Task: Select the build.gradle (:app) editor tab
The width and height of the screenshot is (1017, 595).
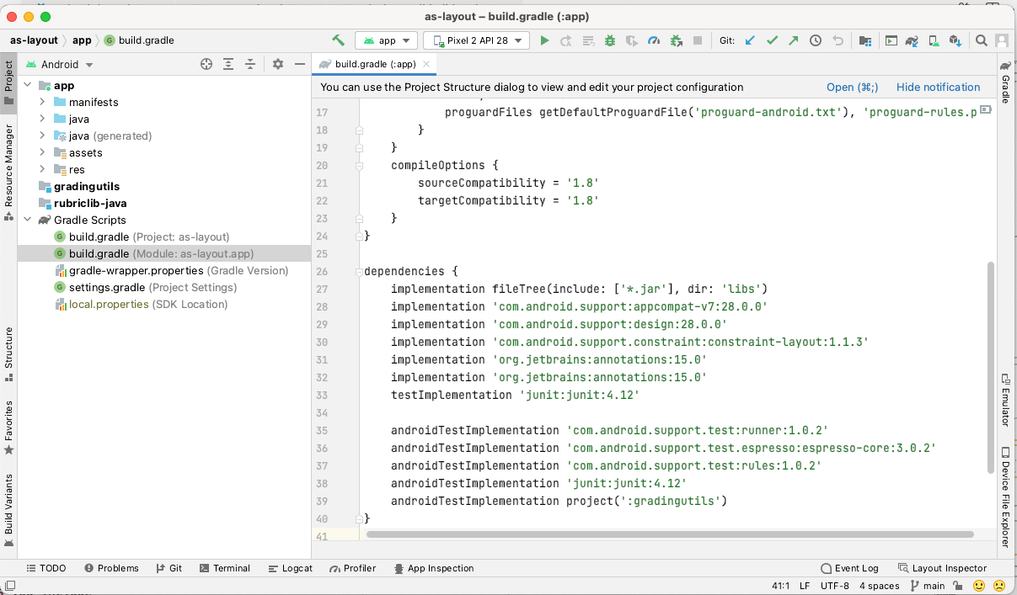Action: click(x=375, y=64)
